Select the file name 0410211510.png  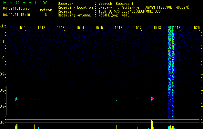(16, 8)
